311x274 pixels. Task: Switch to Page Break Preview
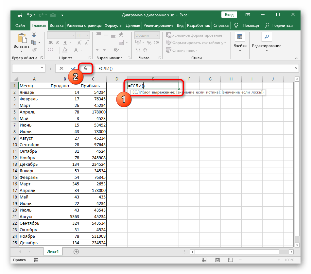[x=230, y=260]
